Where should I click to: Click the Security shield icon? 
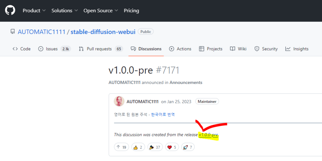[x=257, y=49]
